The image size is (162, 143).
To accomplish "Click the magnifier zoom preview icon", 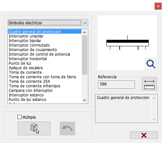I will click(x=151, y=64).
